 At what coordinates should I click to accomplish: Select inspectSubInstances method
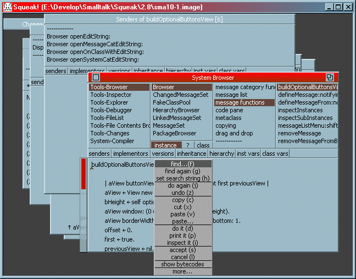point(307,118)
